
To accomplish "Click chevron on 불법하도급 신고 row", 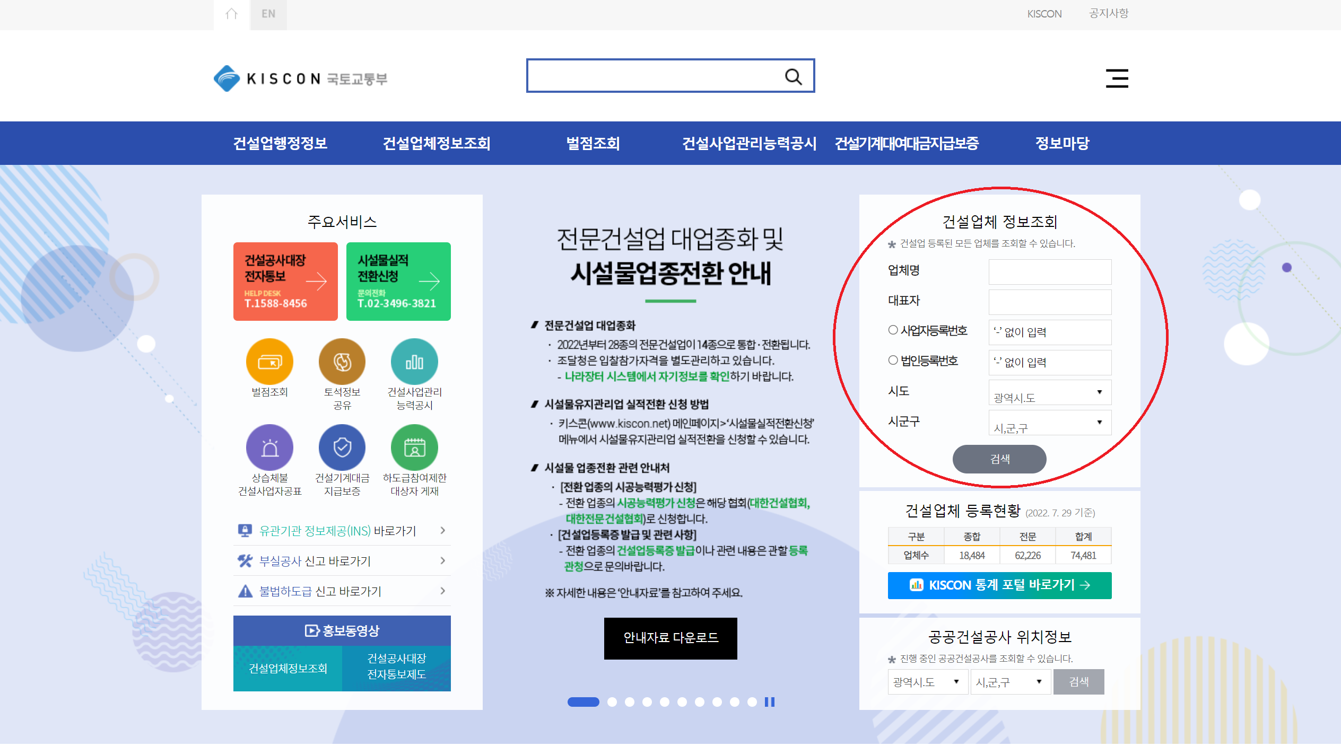I will pyautogui.click(x=443, y=591).
